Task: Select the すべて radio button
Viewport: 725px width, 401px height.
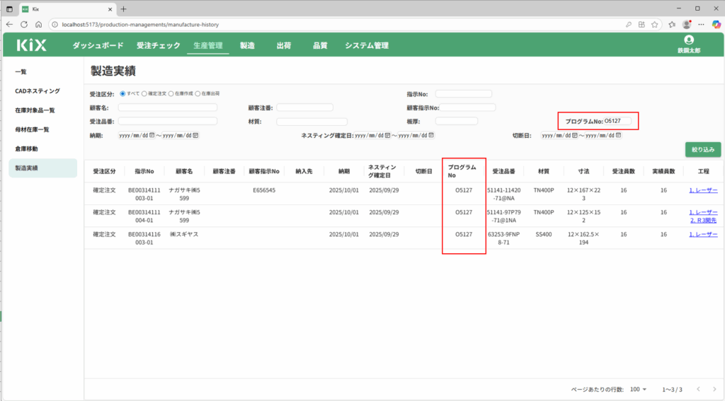Action: point(122,93)
